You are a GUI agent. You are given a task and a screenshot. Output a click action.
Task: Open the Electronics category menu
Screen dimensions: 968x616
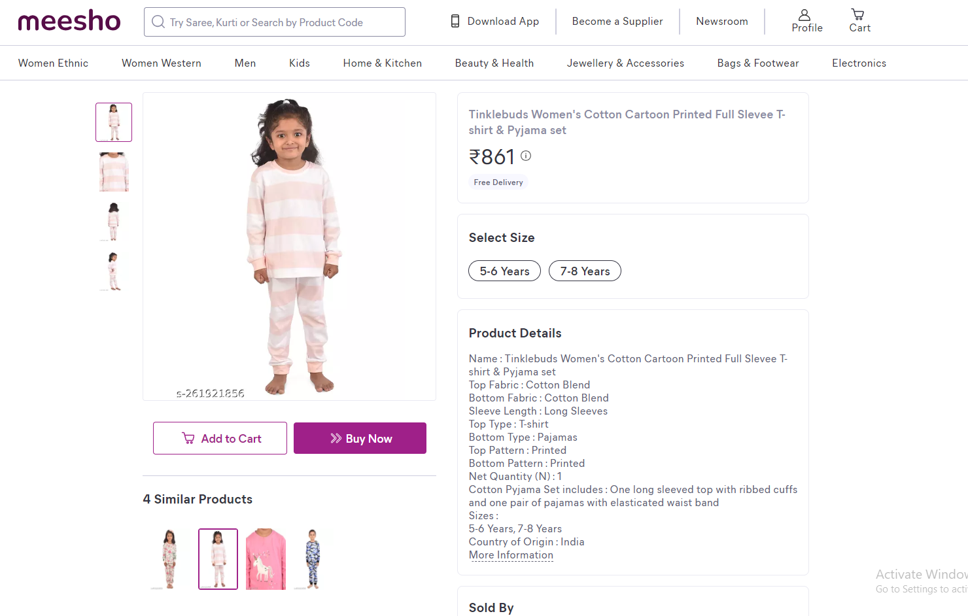tap(859, 63)
